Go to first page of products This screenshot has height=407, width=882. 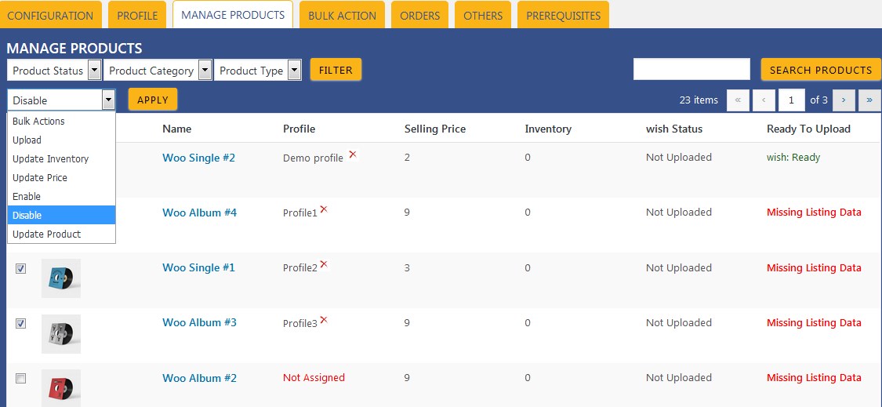tap(738, 100)
